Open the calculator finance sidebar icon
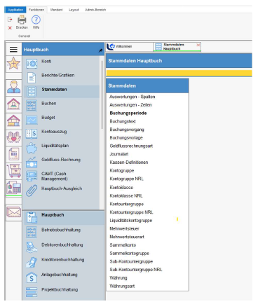This screenshot has width=258, height=304. coord(13,188)
